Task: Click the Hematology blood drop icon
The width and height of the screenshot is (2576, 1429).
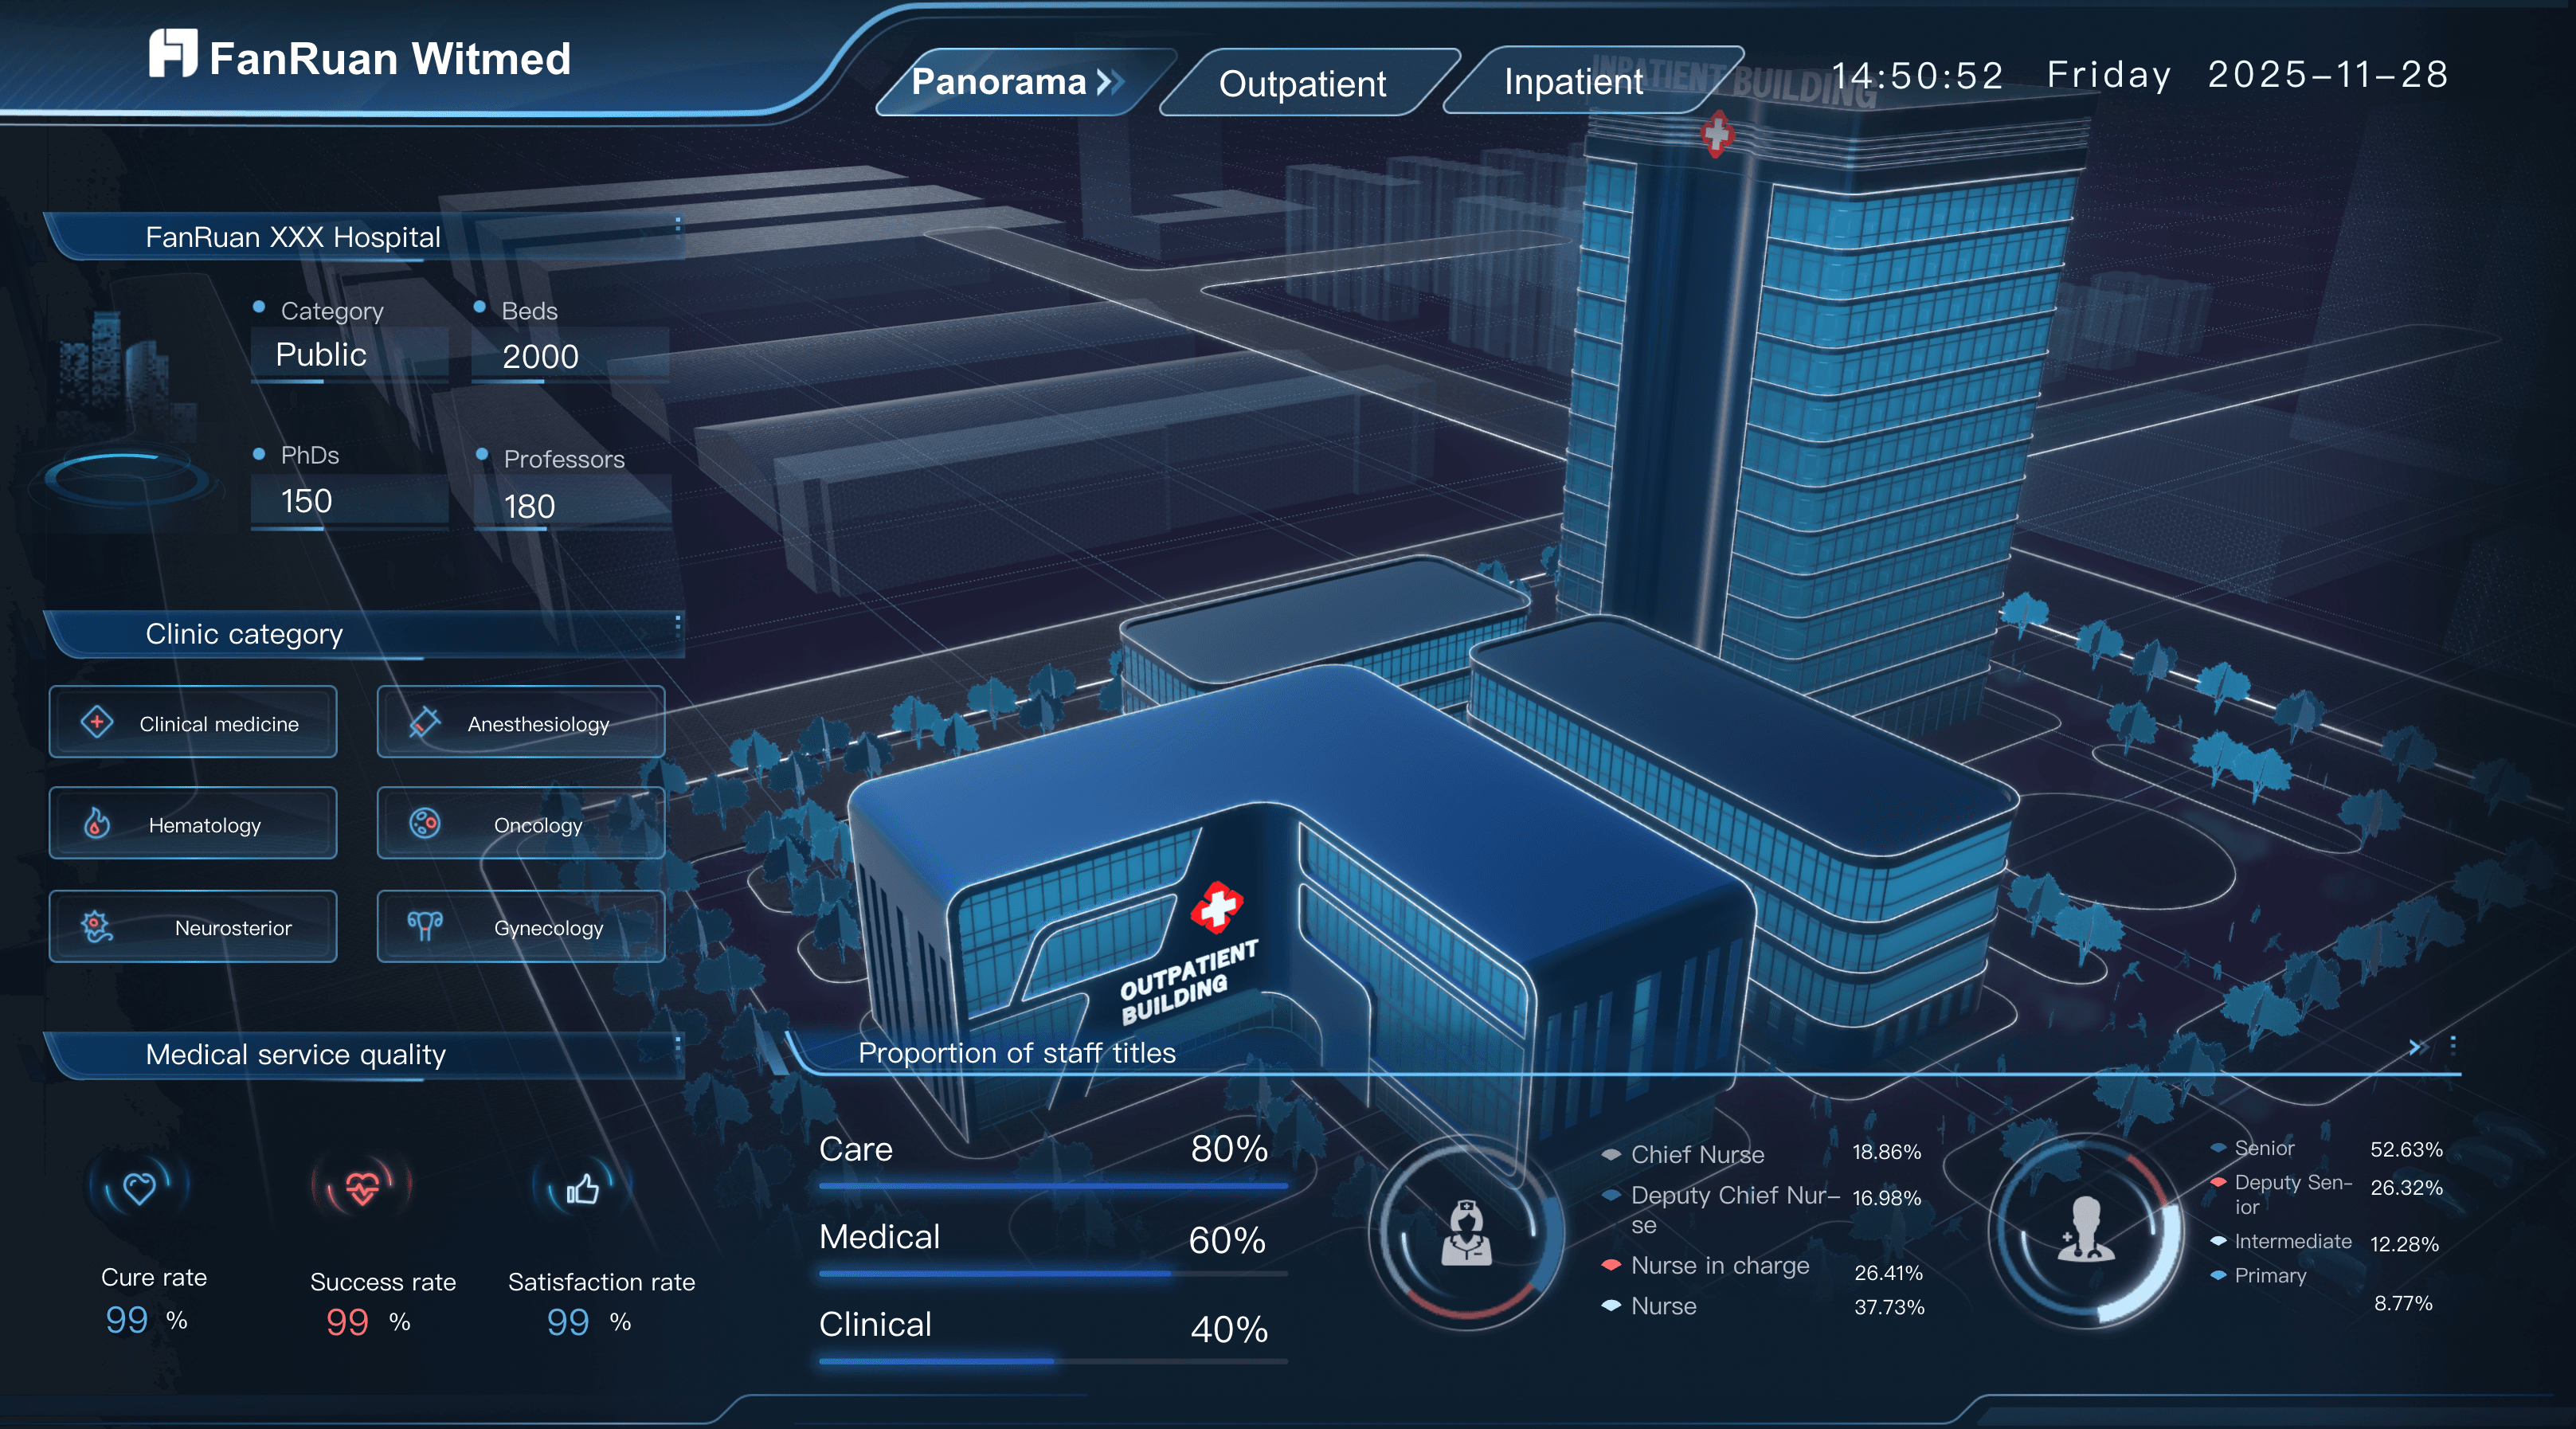Action: [x=97, y=823]
